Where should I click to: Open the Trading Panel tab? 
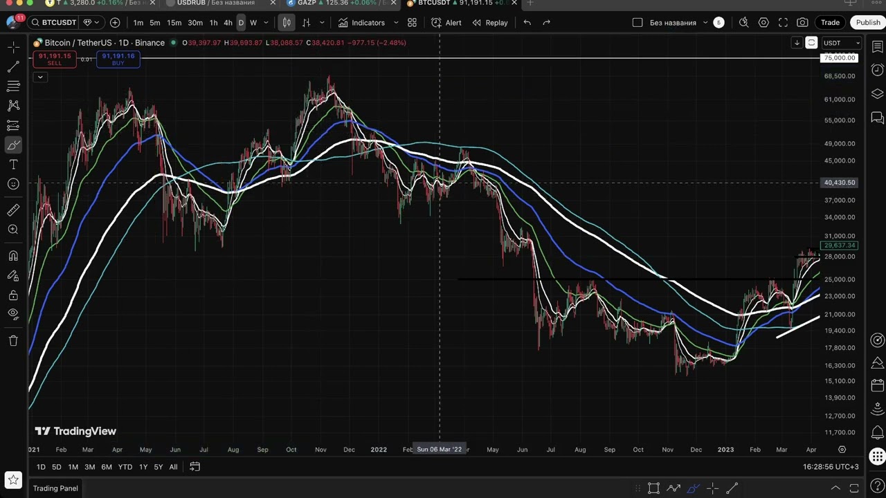pyautogui.click(x=55, y=488)
